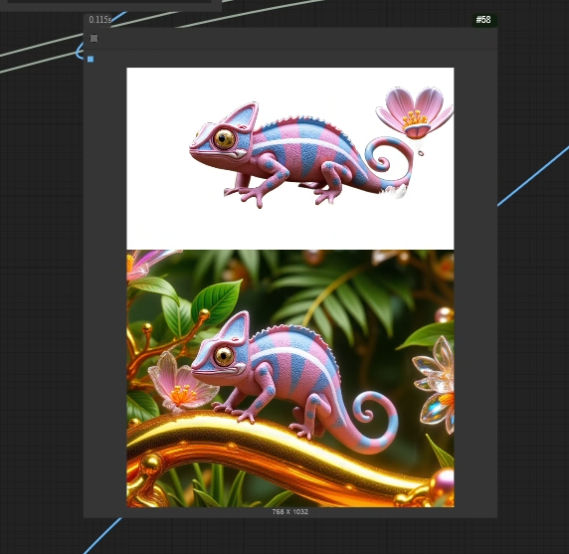
Task: Click the gray collapse square in node header
Action: (x=94, y=38)
